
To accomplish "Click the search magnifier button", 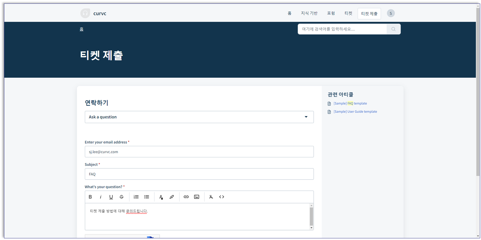I will [x=394, y=29].
